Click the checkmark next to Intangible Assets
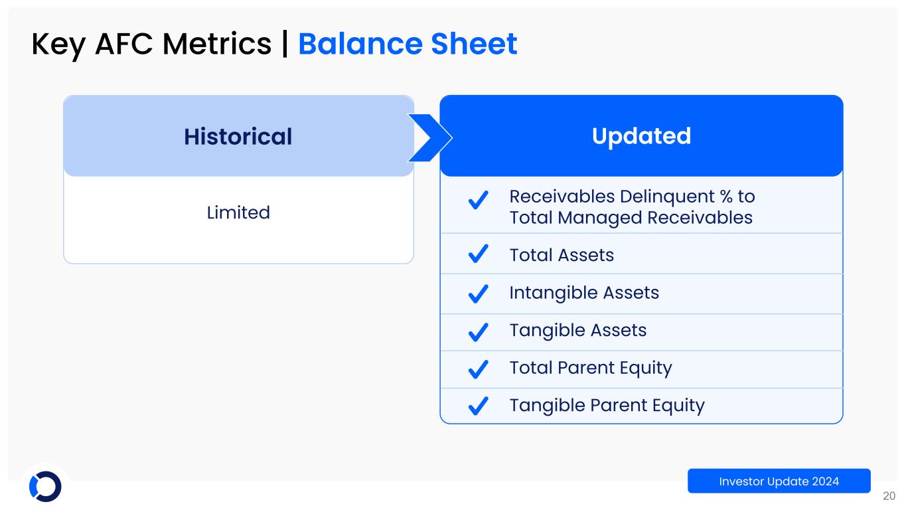Viewport: 906px width, 510px height. (x=479, y=293)
